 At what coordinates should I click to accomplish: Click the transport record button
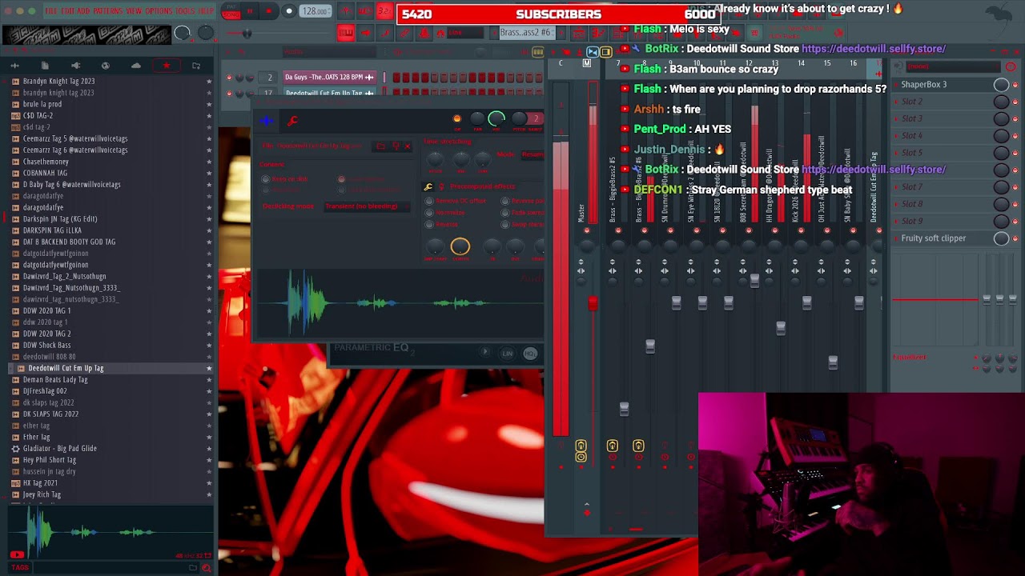[288, 11]
